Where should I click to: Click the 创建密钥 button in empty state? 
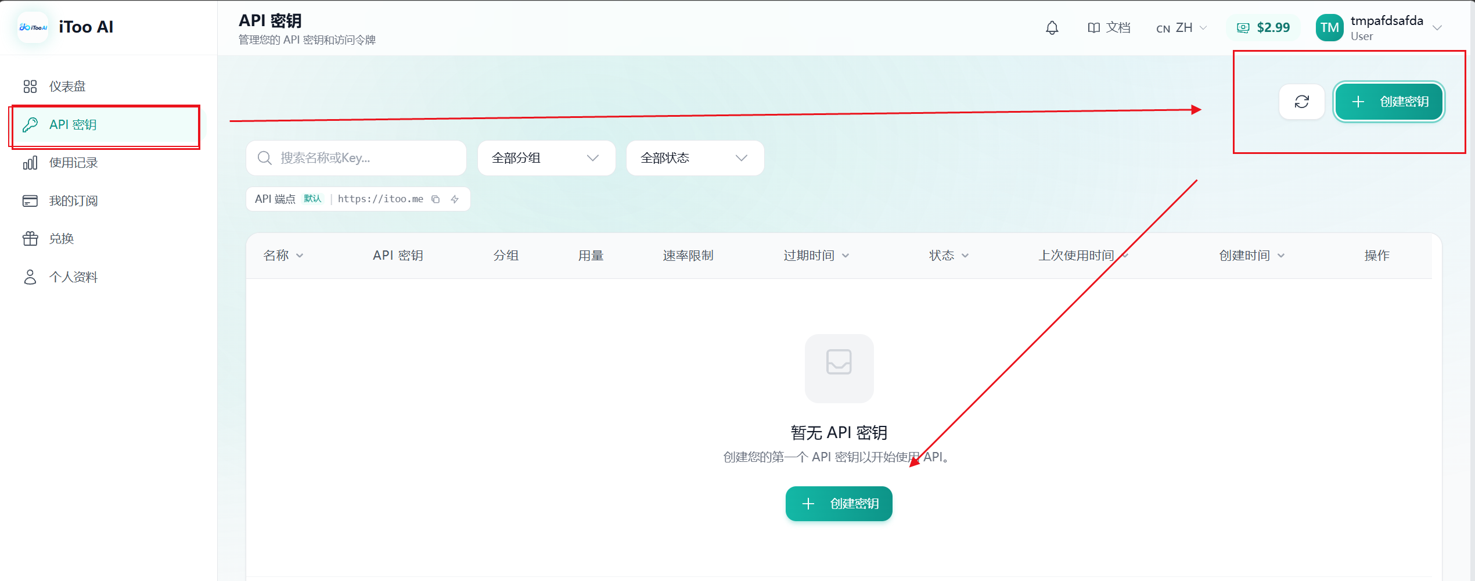coord(839,504)
